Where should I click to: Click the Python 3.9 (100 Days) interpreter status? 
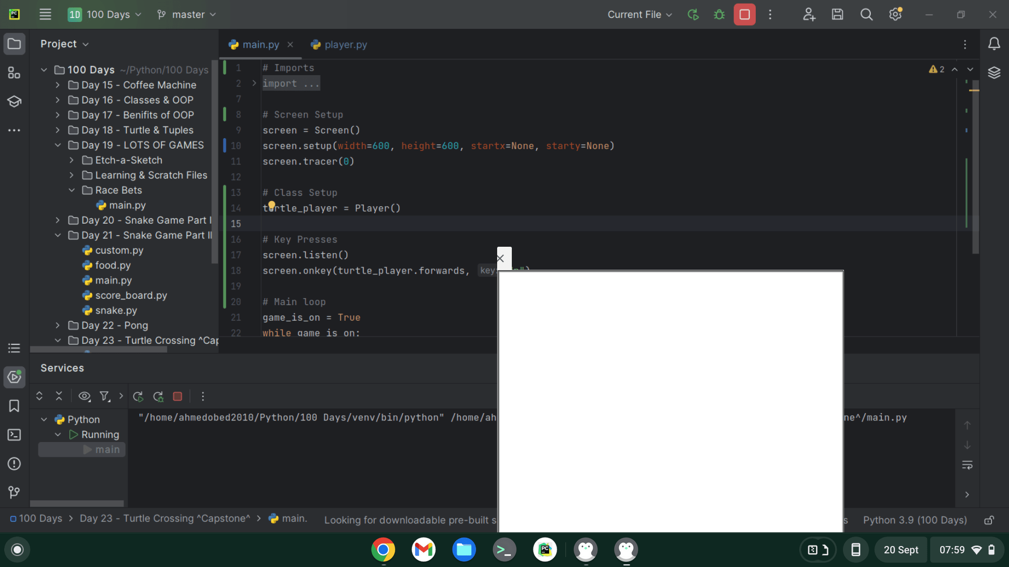tap(914, 520)
